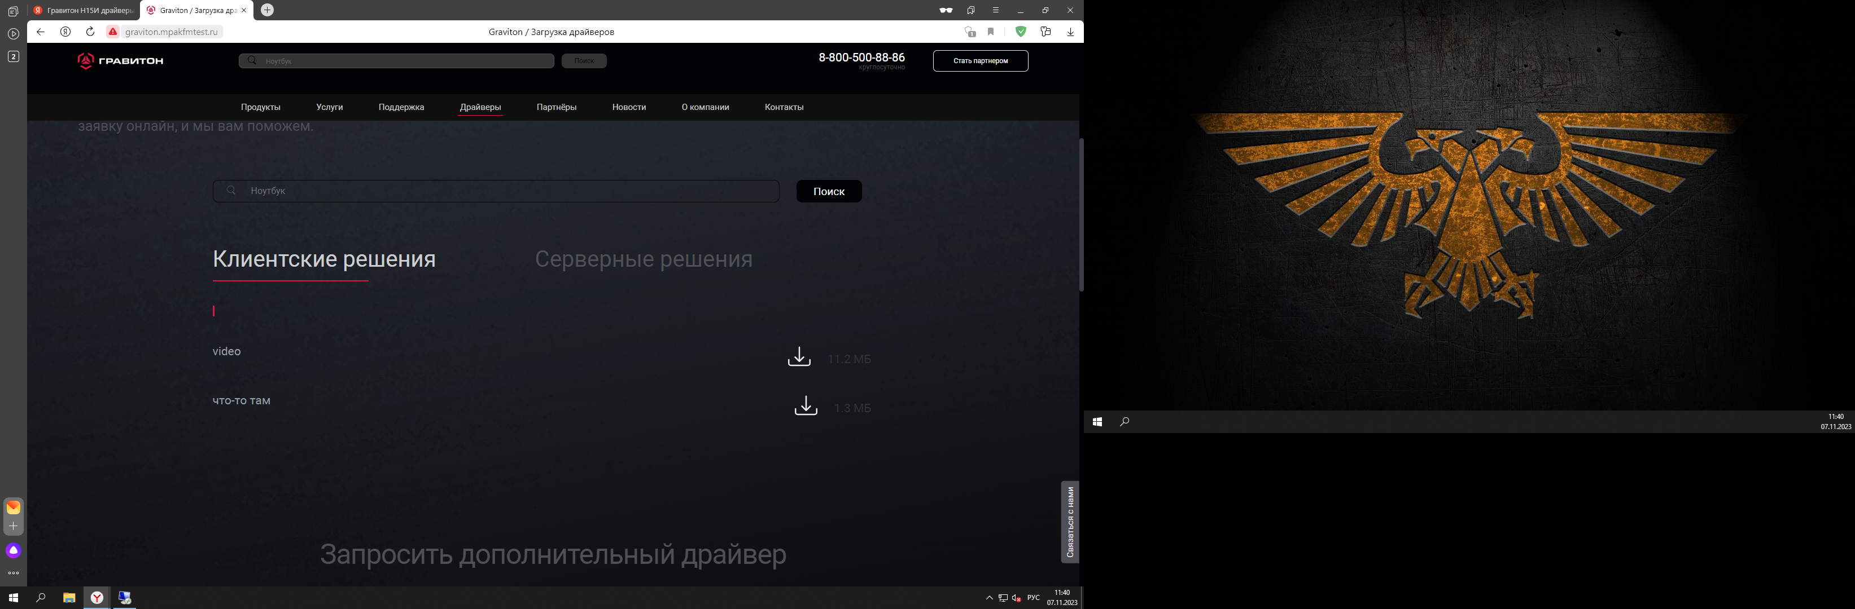The height and width of the screenshot is (609, 1855).
Task: Select the Серверные решения tab
Action: click(x=643, y=259)
